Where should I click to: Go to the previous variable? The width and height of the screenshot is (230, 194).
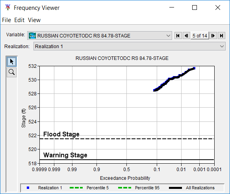pyautogui.click(x=186, y=36)
